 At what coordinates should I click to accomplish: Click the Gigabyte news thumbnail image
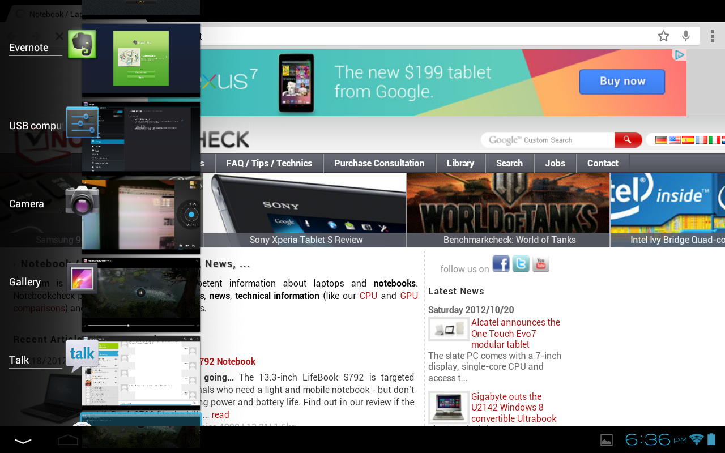point(449,407)
